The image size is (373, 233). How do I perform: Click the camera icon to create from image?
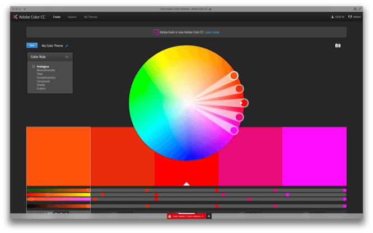[x=338, y=45]
